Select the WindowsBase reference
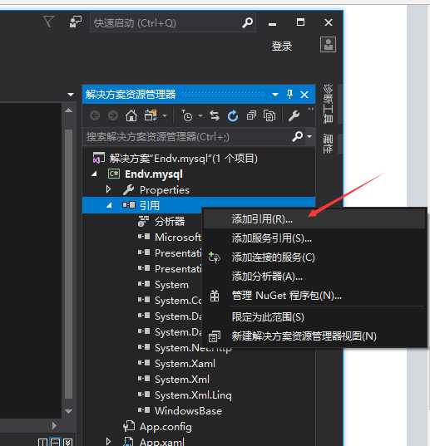 [188, 411]
